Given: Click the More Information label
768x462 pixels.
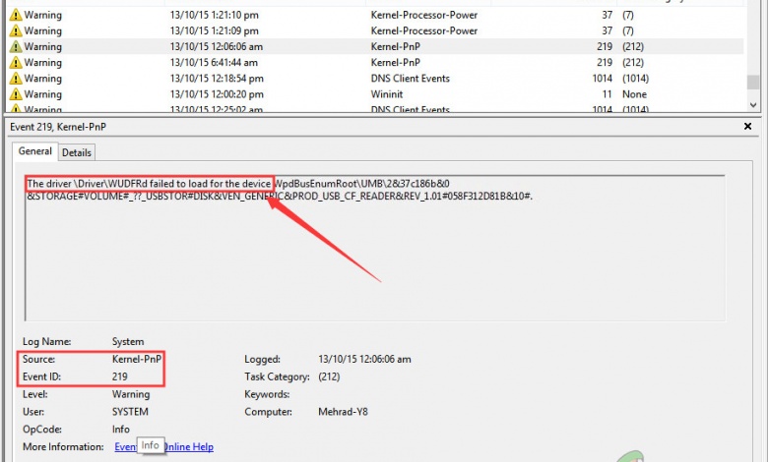Looking at the screenshot, I should tap(63, 447).
